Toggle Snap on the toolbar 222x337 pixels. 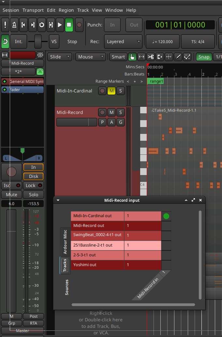point(204,57)
